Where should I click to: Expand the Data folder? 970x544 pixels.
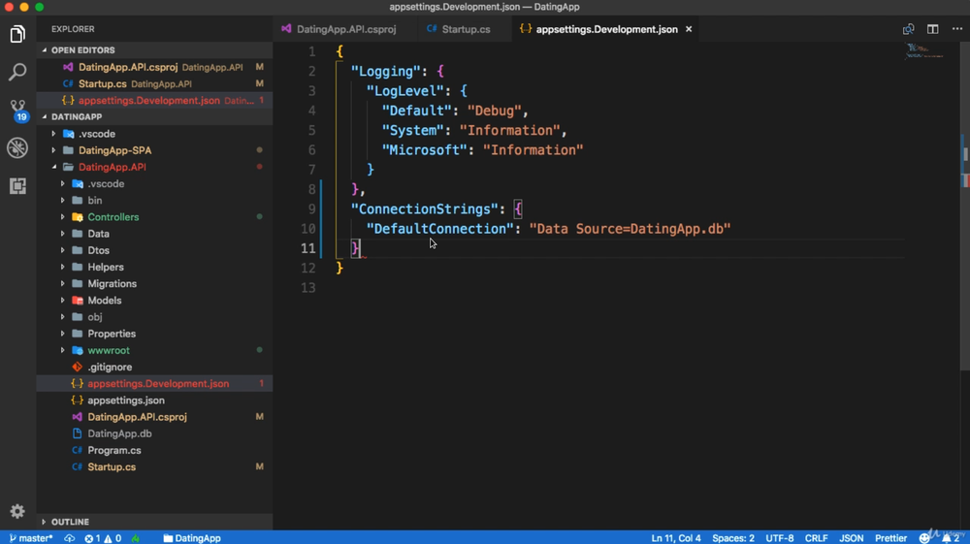pyautogui.click(x=154, y=234)
